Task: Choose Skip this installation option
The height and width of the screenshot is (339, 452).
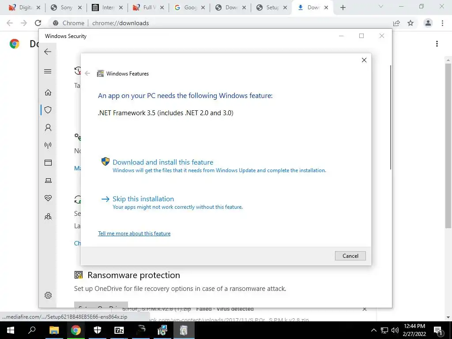Action: click(x=143, y=199)
